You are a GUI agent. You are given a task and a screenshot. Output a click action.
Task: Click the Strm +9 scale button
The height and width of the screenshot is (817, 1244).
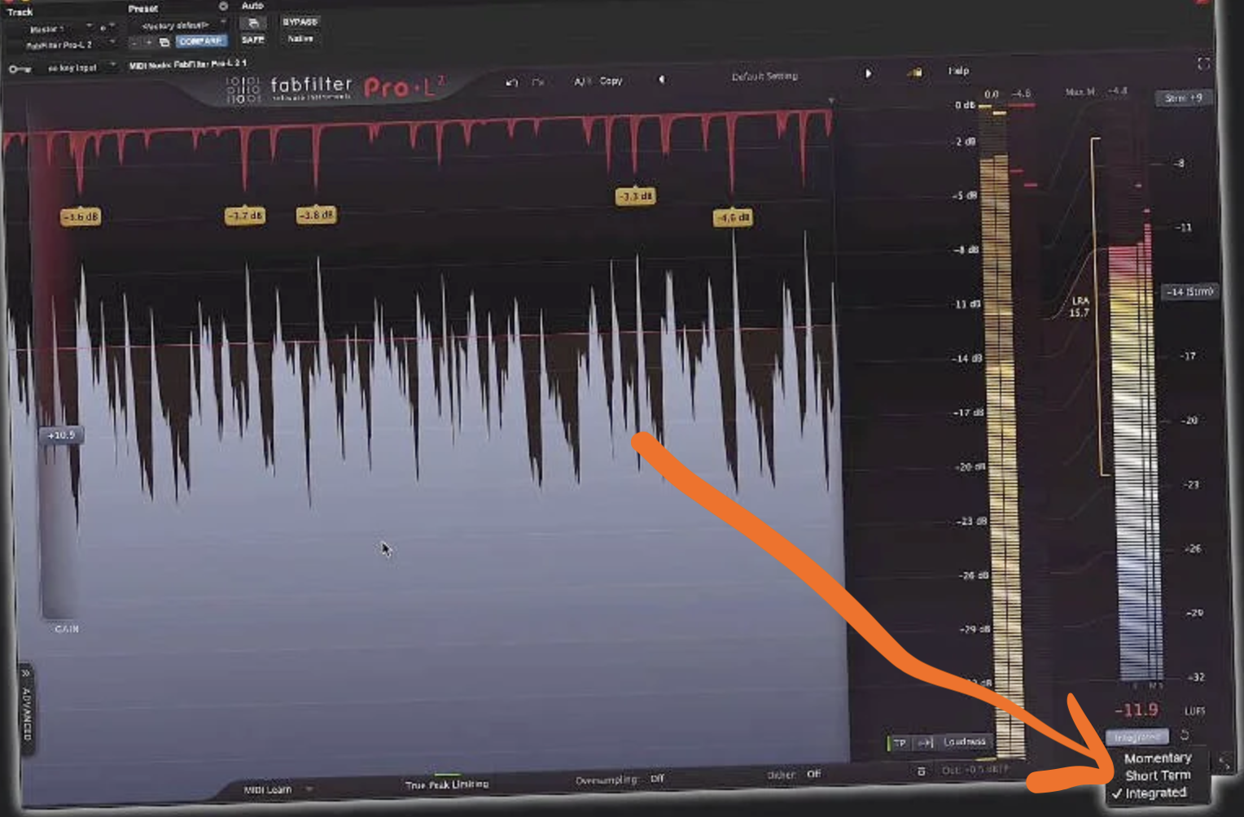(x=1183, y=98)
